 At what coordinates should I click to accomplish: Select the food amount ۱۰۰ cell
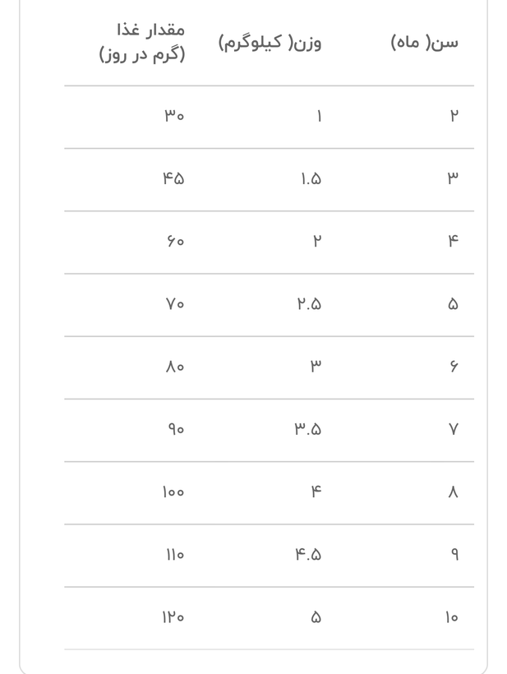(173, 492)
